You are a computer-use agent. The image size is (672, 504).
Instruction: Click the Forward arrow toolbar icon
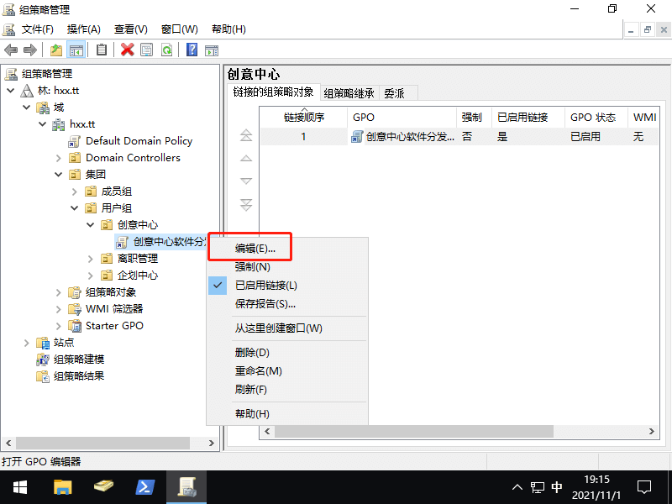point(30,50)
